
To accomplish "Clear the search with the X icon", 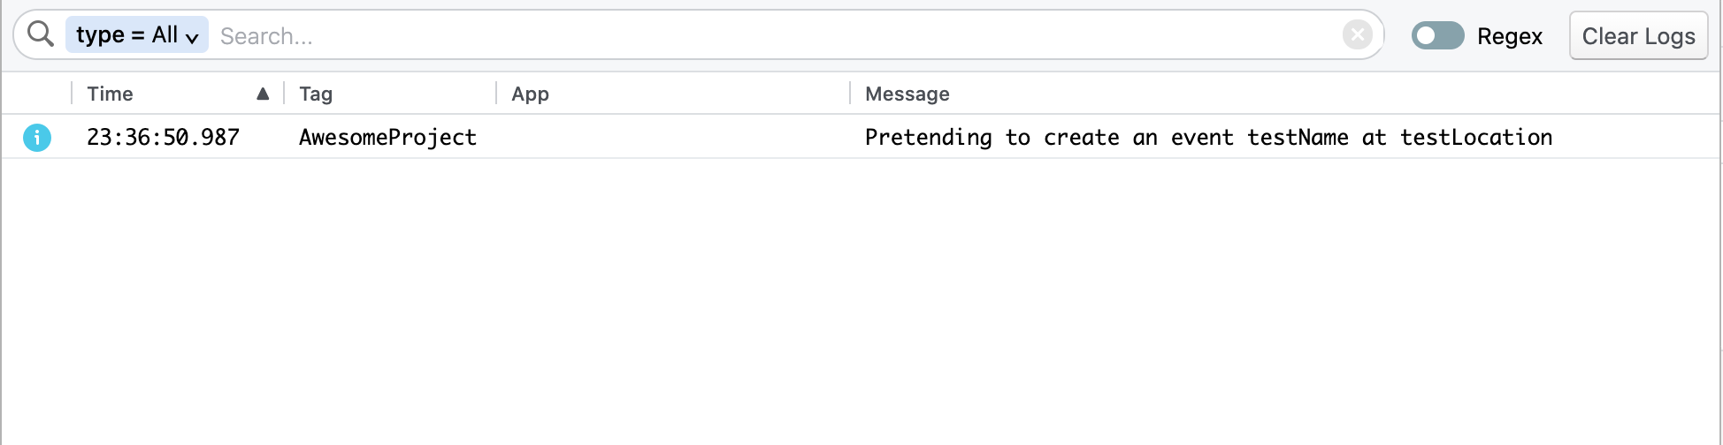I will [1357, 35].
